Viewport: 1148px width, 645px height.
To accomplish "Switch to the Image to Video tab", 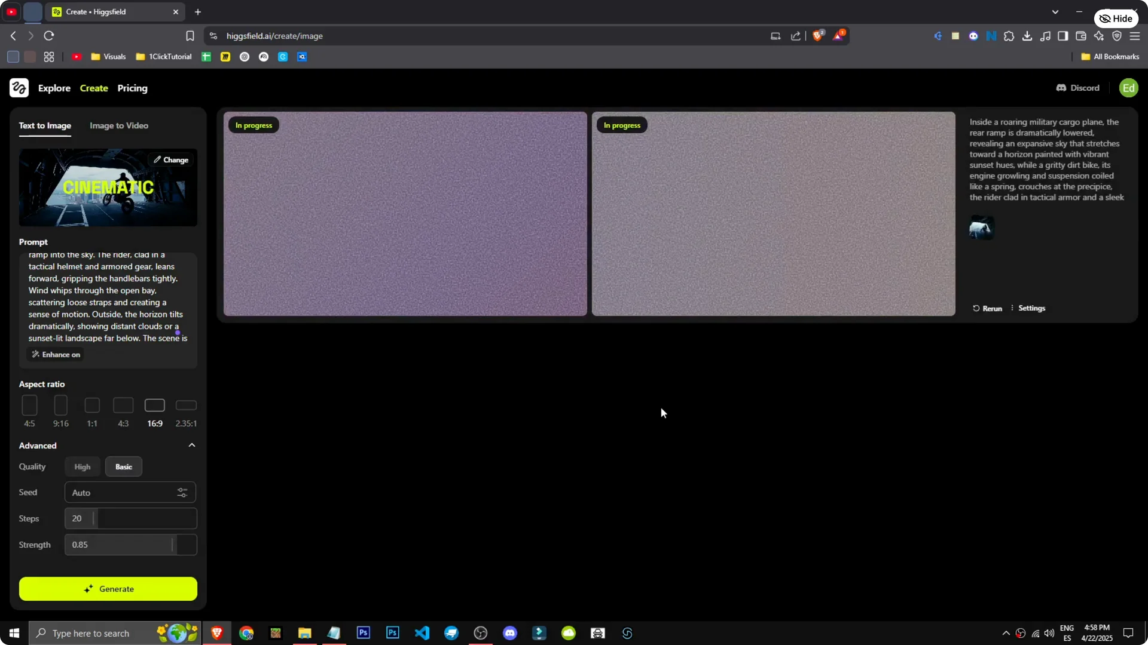I will tap(118, 125).
